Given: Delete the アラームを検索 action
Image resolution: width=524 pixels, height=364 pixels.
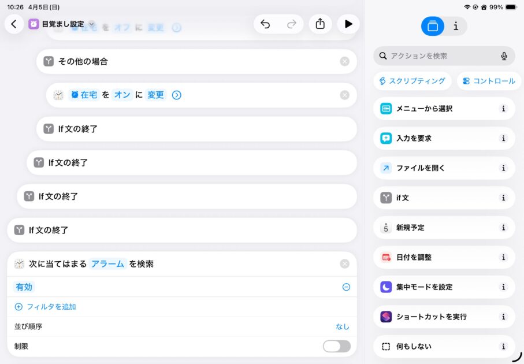Looking at the screenshot, I should coord(344,264).
